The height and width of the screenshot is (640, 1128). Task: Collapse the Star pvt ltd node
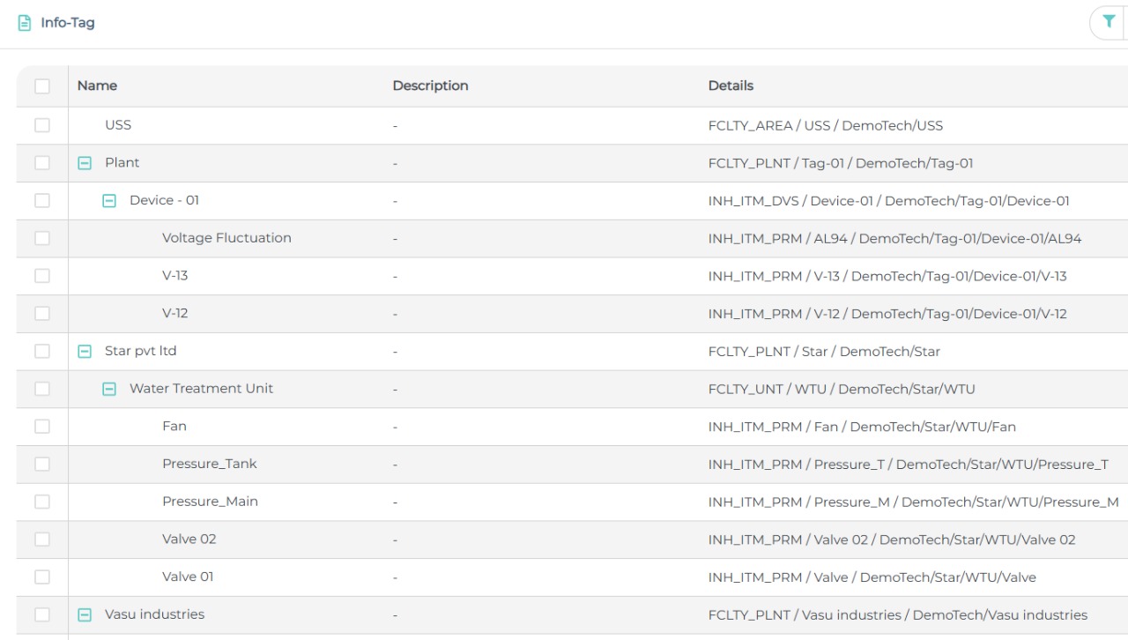tap(85, 351)
